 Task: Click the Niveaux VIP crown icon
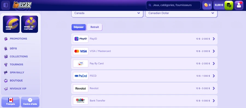(6, 89)
